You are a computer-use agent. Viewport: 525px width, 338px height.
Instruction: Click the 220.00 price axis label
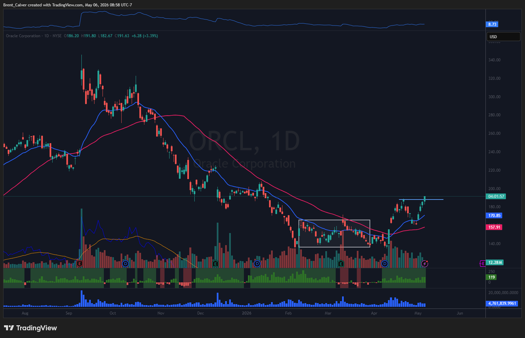[494, 170]
